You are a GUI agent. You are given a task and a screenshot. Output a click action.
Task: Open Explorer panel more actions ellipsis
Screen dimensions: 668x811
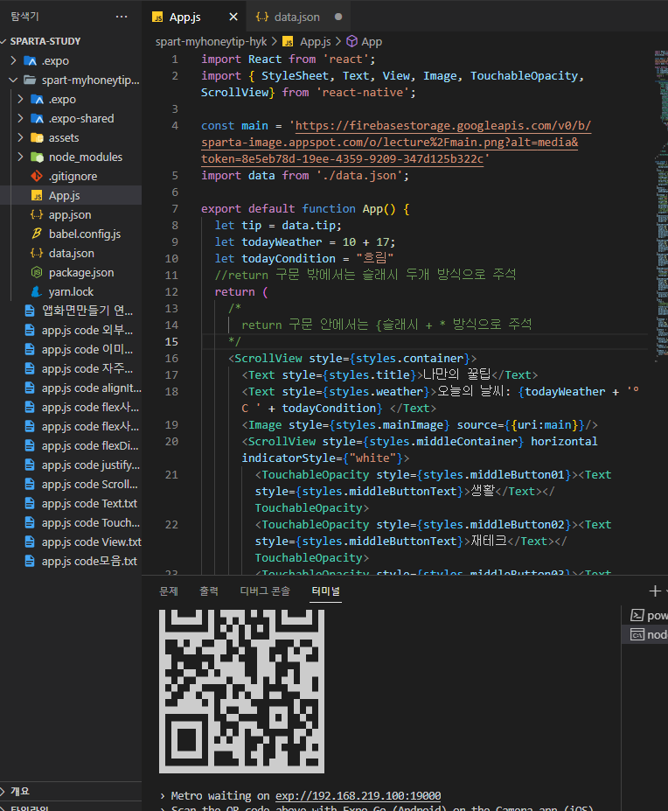122,17
